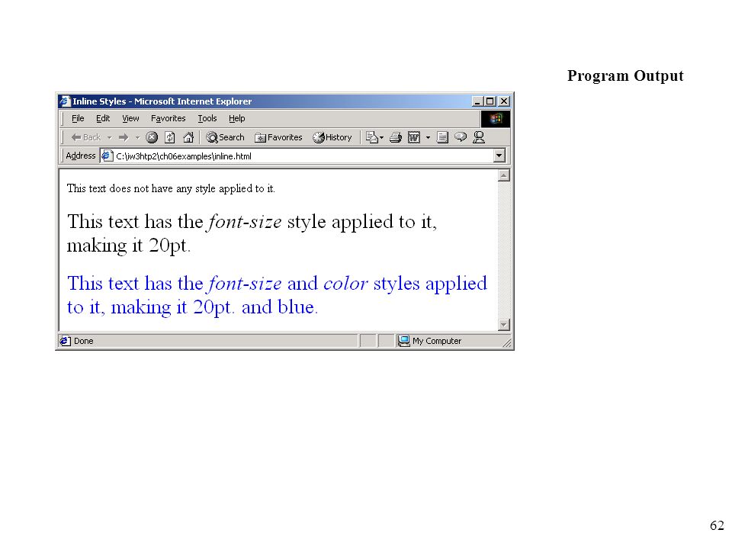
Task: Expand the Back button history dropdown
Action: coord(109,138)
